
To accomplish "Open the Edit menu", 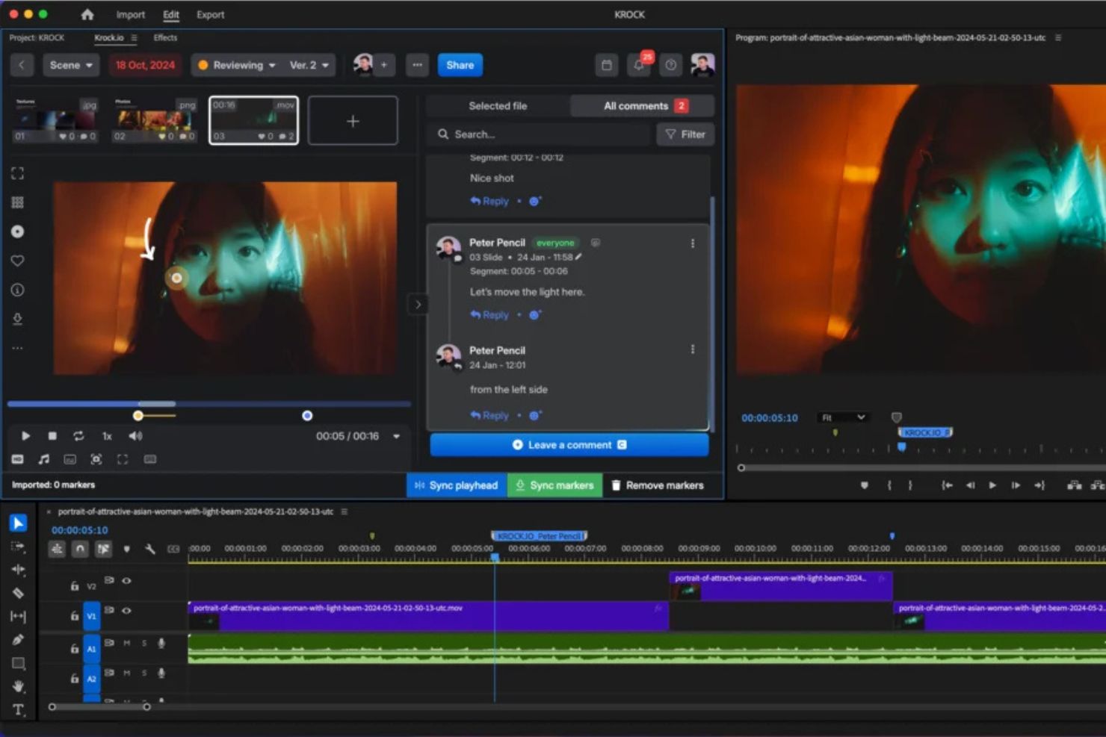I will click(171, 14).
